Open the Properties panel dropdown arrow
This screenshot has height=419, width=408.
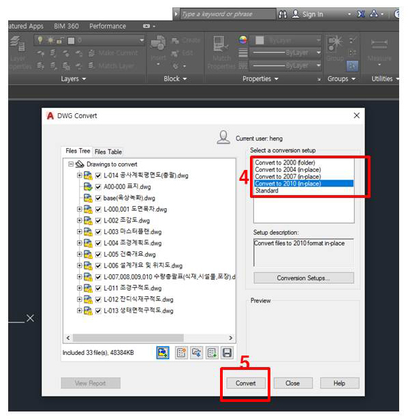[x=277, y=79]
